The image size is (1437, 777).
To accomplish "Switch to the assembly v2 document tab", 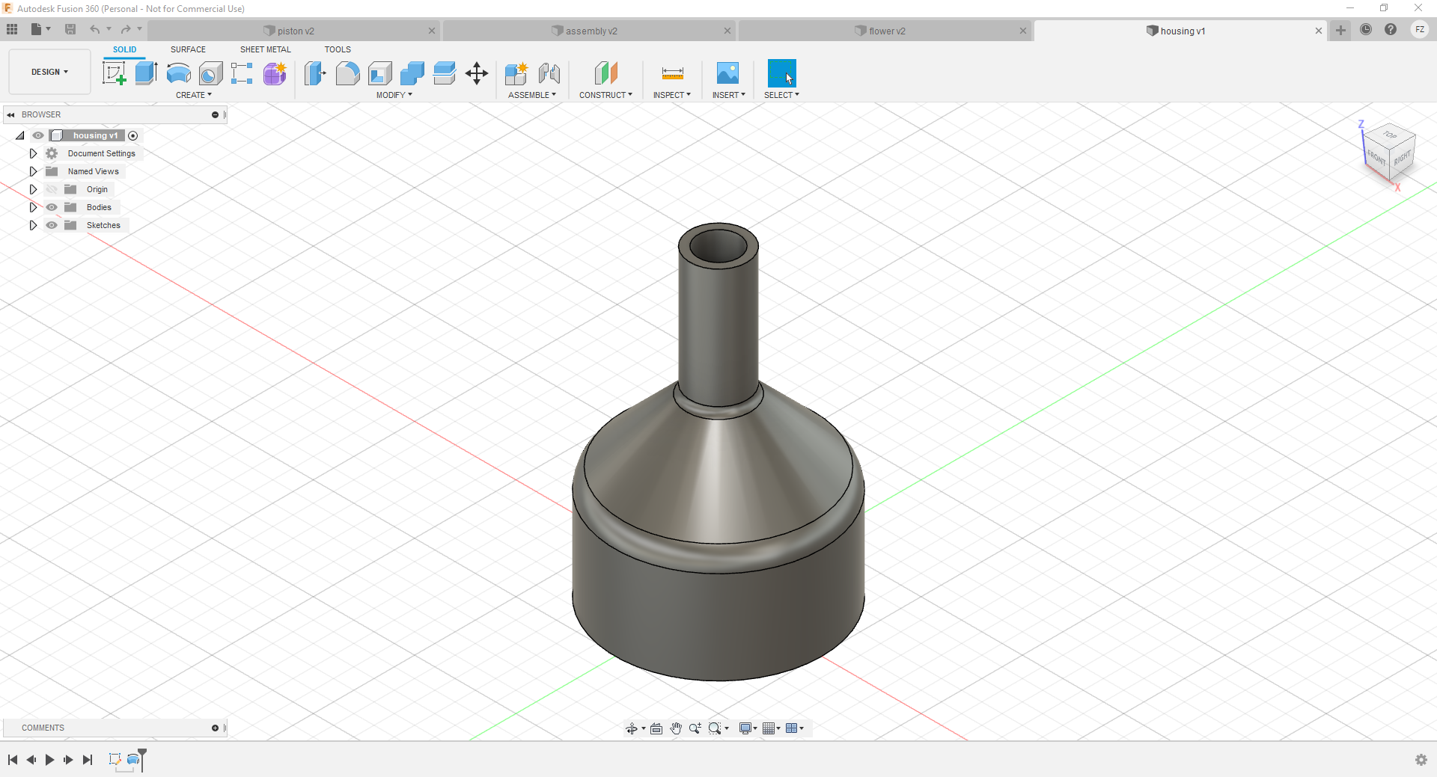I will coord(590,31).
